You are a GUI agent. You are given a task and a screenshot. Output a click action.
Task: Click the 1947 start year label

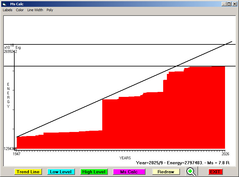coord(16,154)
